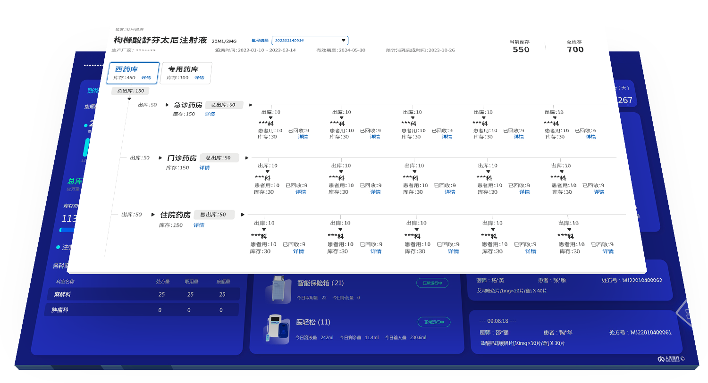Click the 废瓶量 column header
This screenshot has width=708, height=383.
pos(223,282)
